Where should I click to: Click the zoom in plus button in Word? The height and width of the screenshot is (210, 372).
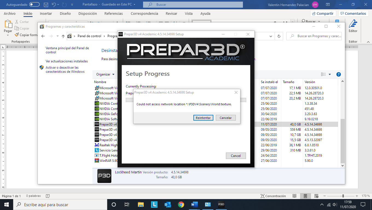coord(357,196)
